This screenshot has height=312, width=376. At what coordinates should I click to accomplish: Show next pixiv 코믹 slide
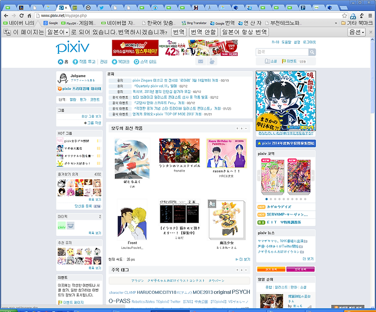tap(313, 176)
